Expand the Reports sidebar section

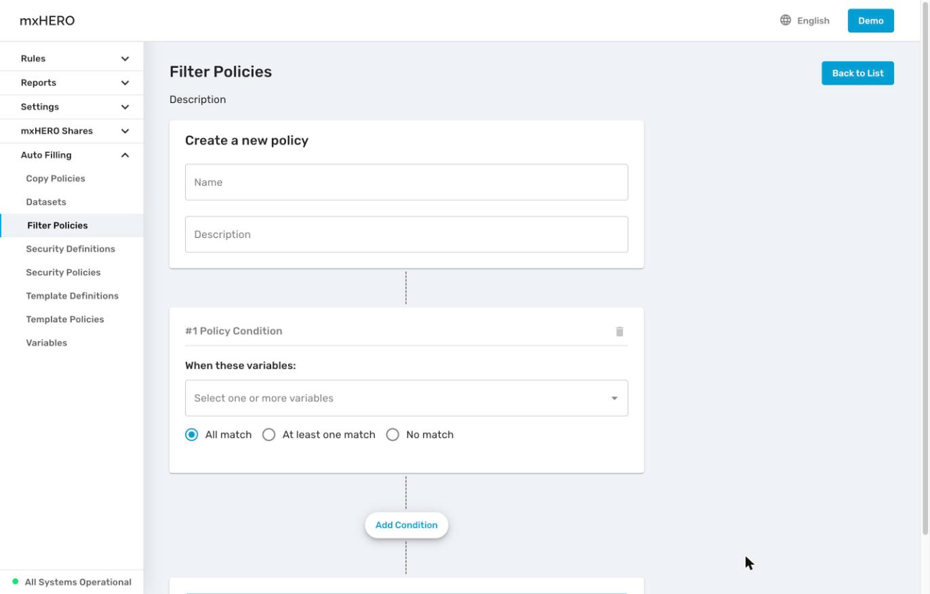[72, 83]
